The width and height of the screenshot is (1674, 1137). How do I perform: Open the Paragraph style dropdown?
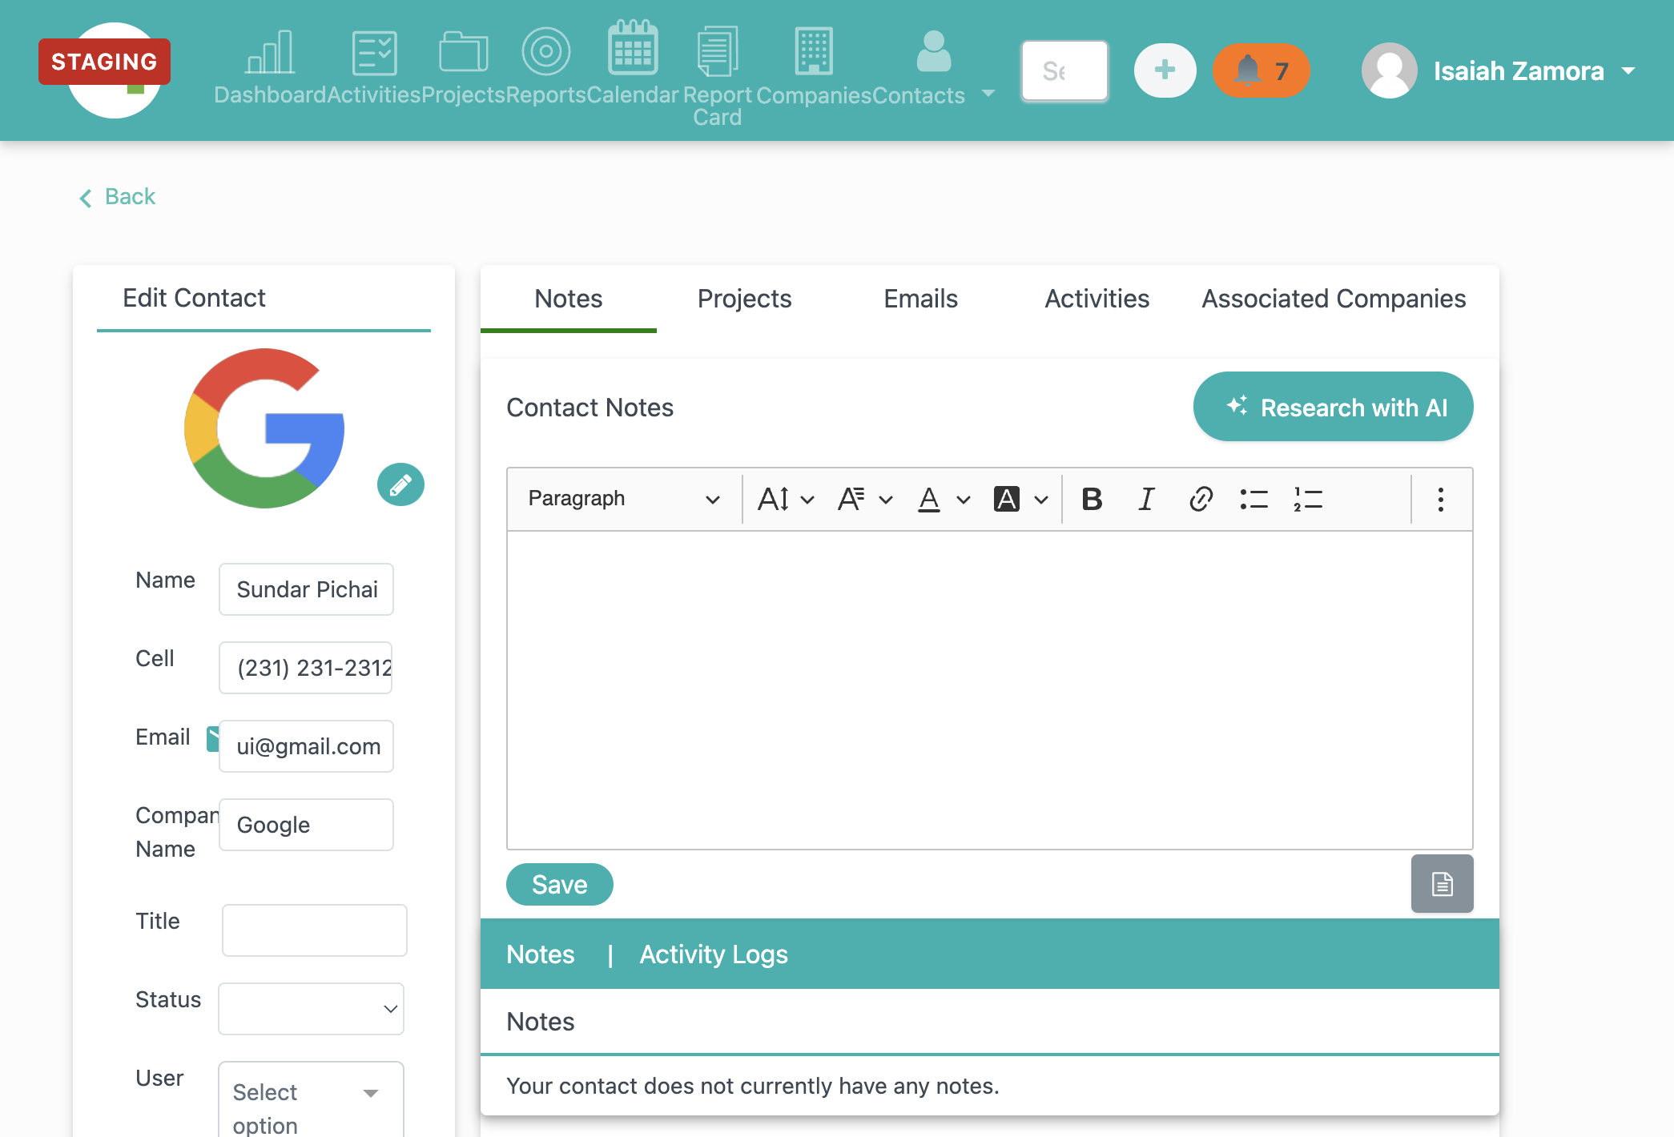(624, 499)
